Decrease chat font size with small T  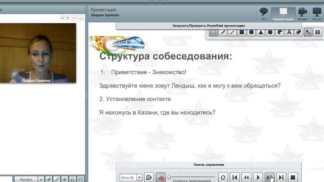(80, 18)
